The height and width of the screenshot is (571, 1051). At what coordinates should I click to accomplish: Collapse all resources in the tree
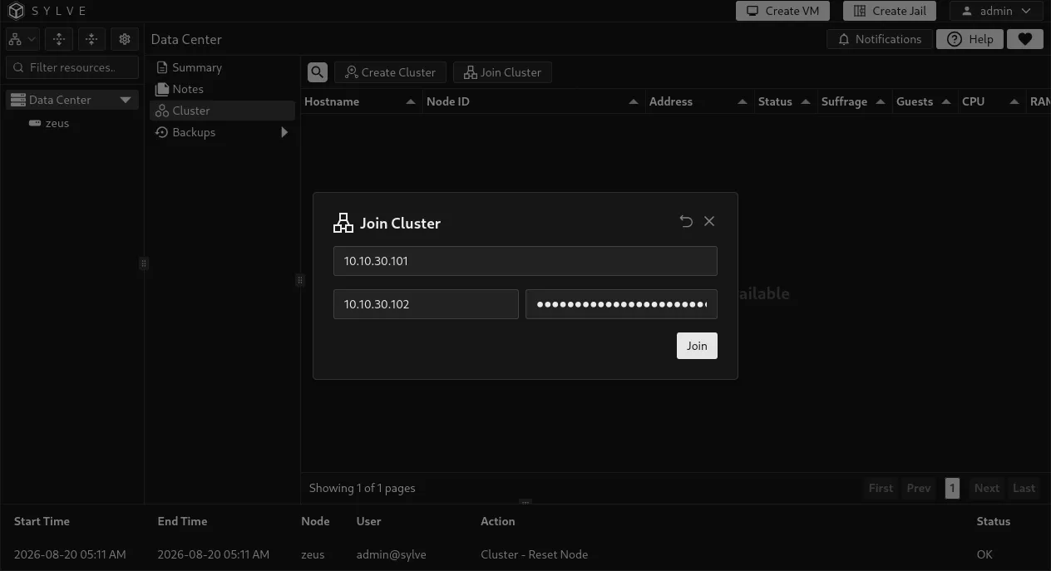coord(91,39)
